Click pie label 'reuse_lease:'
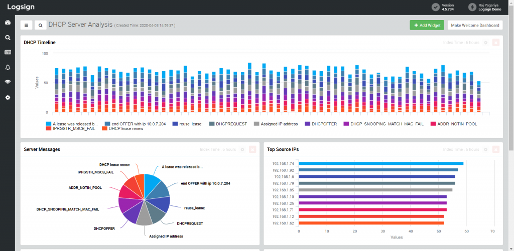The height and width of the screenshot is (251, 514). pos(194,208)
